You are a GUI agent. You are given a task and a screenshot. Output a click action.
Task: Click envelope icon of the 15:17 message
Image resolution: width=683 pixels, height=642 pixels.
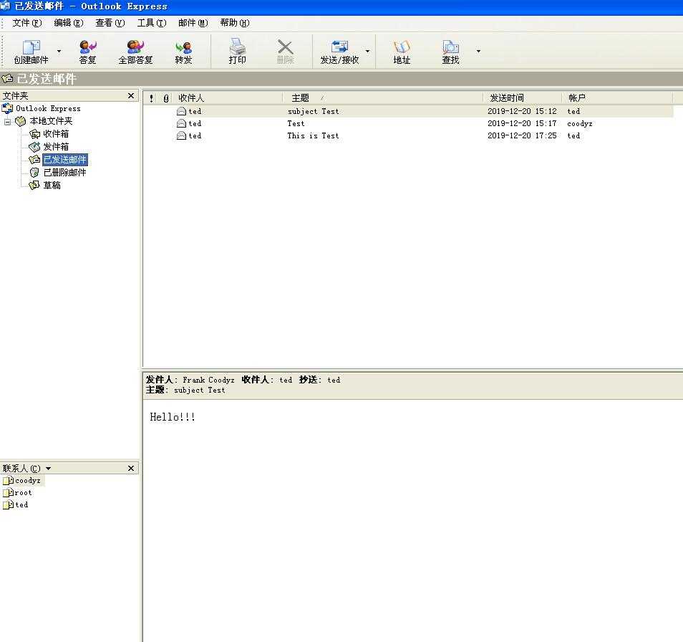(x=181, y=124)
